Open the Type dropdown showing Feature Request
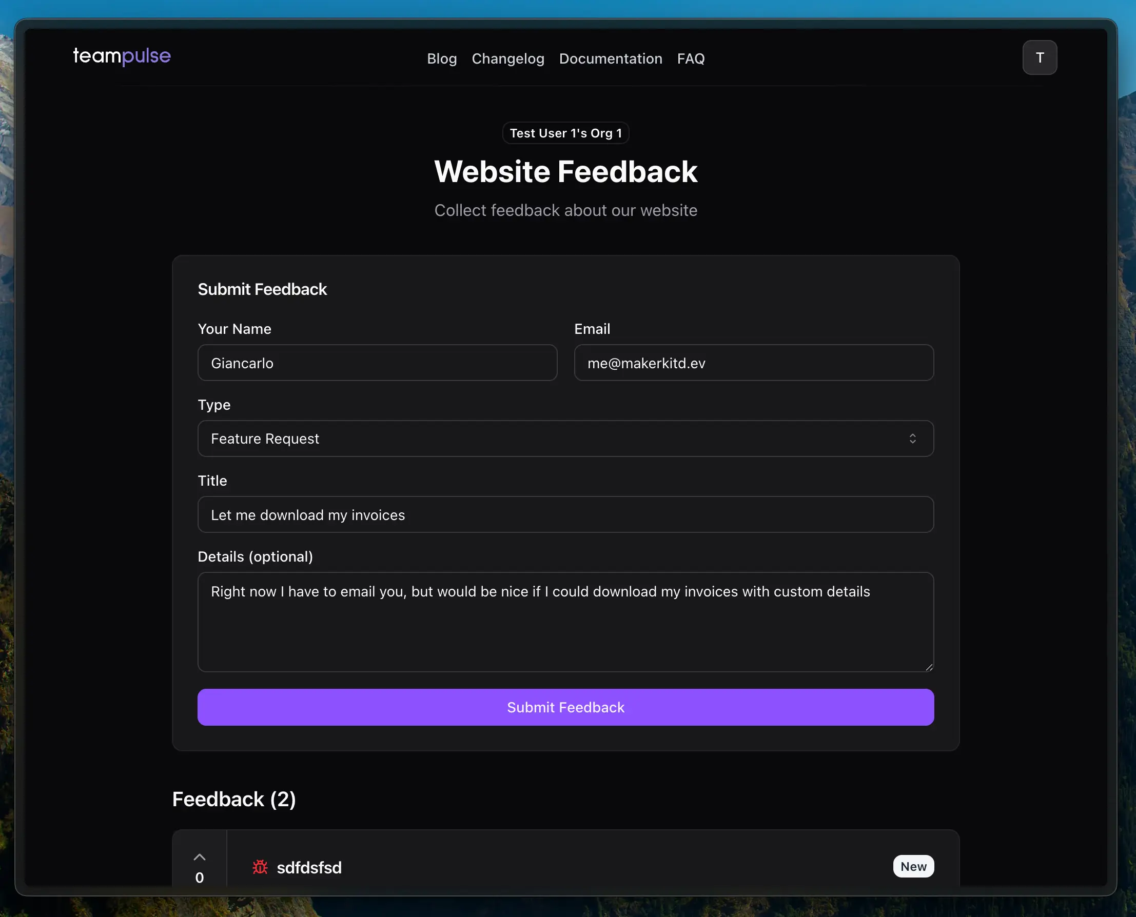Image resolution: width=1136 pixels, height=917 pixels. pos(565,438)
